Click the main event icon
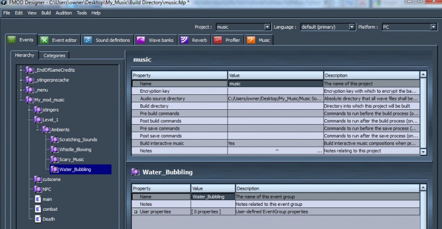The image size is (442, 229). [38, 199]
